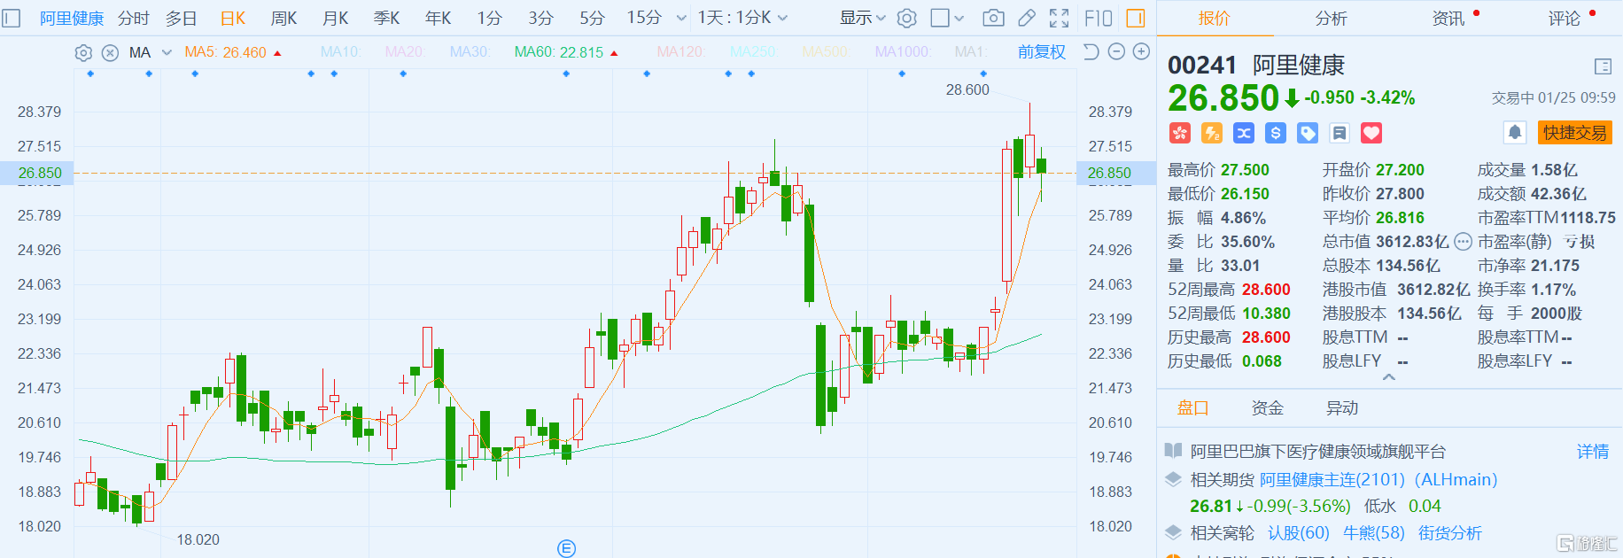Click the screenshot camera icon
Viewport: 1623px width, 558px height.
click(x=994, y=18)
